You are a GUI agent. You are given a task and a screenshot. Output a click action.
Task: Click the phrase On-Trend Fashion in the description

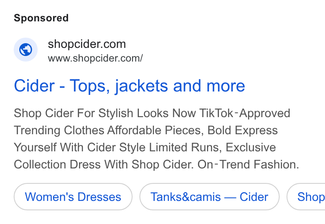(248, 165)
